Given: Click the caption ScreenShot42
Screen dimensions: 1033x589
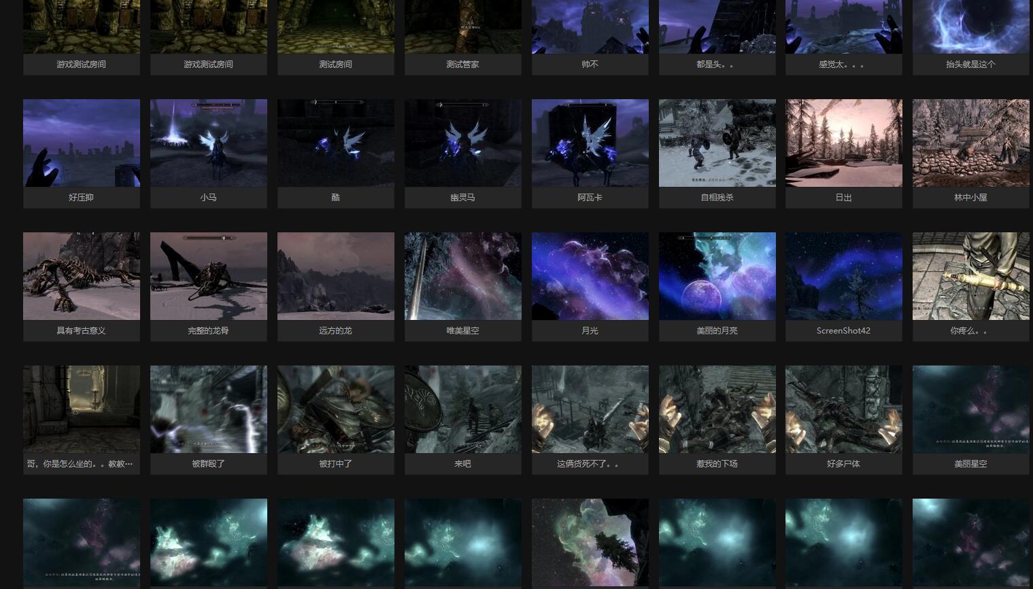Looking at the screenshot, I should click(843, 331).
